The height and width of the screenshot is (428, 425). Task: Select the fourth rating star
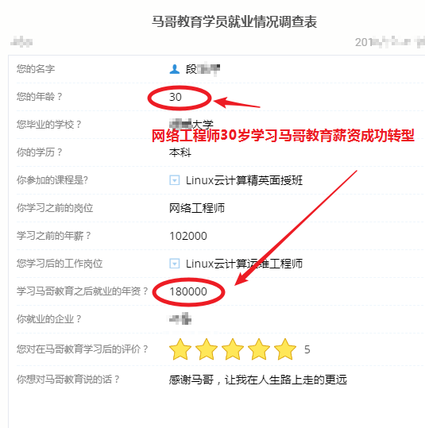259,349
